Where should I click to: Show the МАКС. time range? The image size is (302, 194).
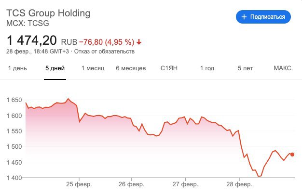point(283,68)
